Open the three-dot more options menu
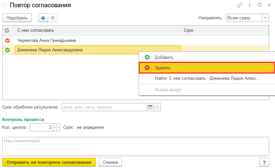 250,5
